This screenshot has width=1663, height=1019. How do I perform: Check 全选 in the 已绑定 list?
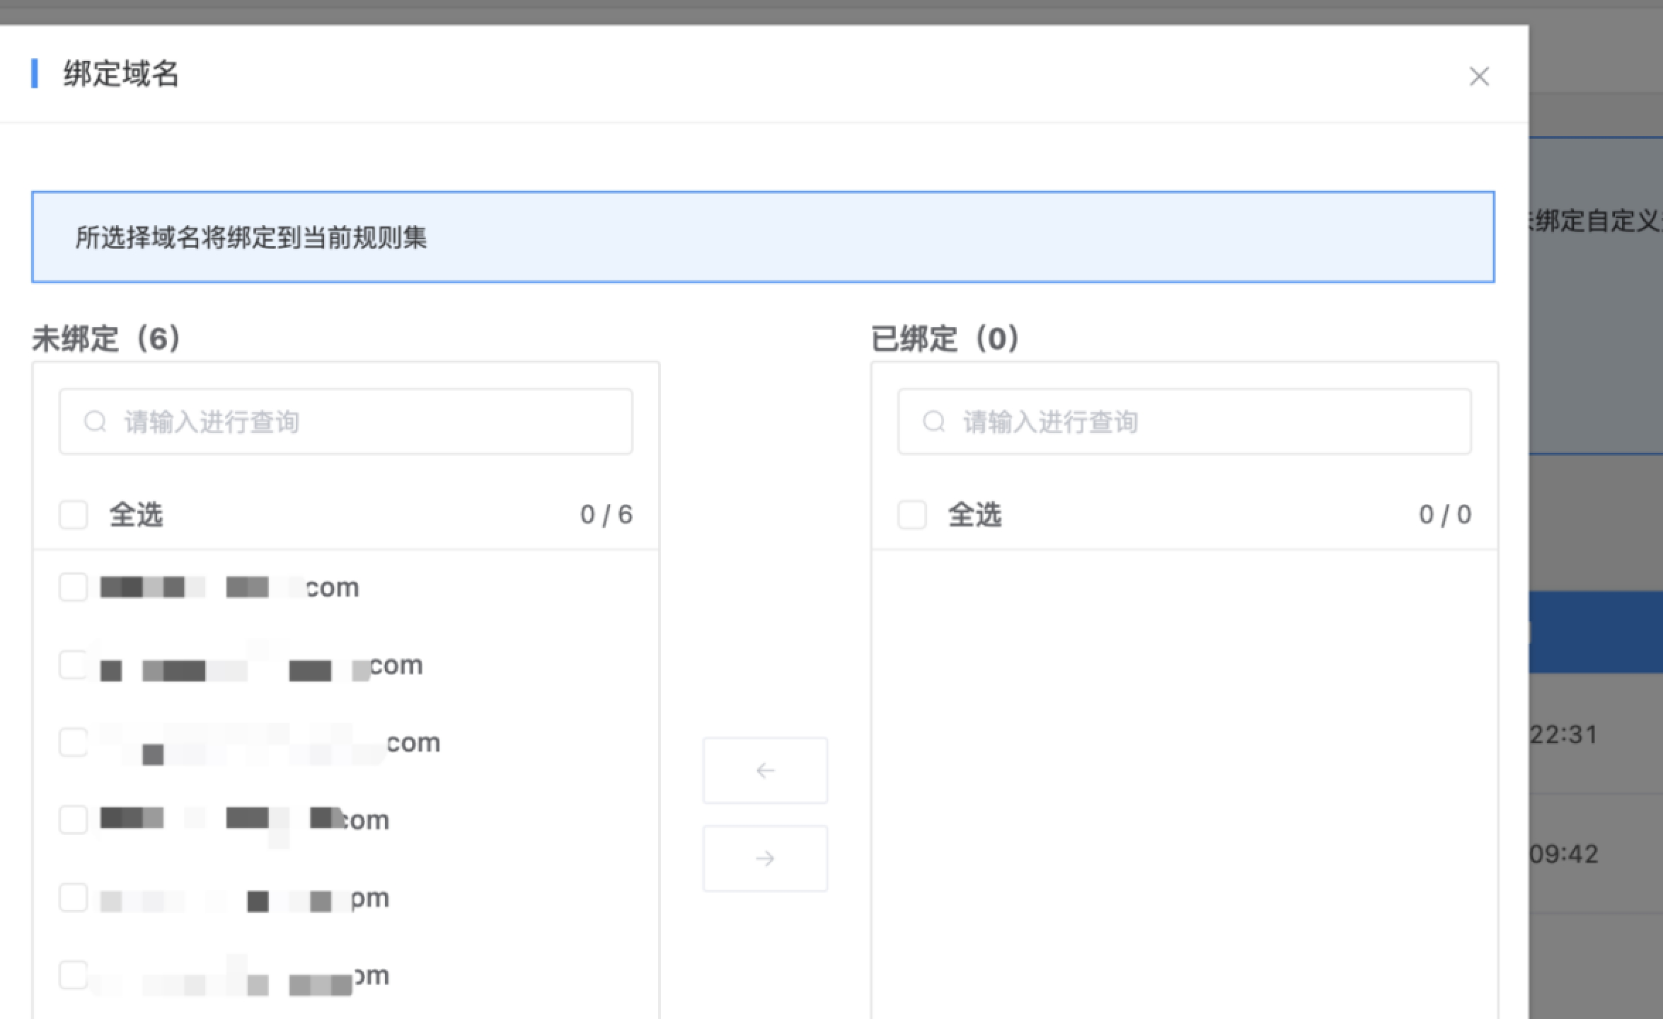point(912,514)
